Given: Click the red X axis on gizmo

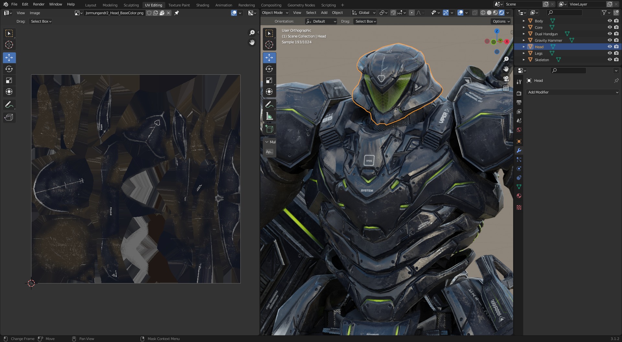Looking at the screenshot, I should tap(507, 41).
